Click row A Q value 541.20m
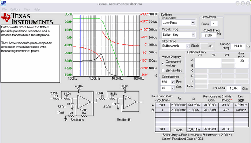 point(194,105)
